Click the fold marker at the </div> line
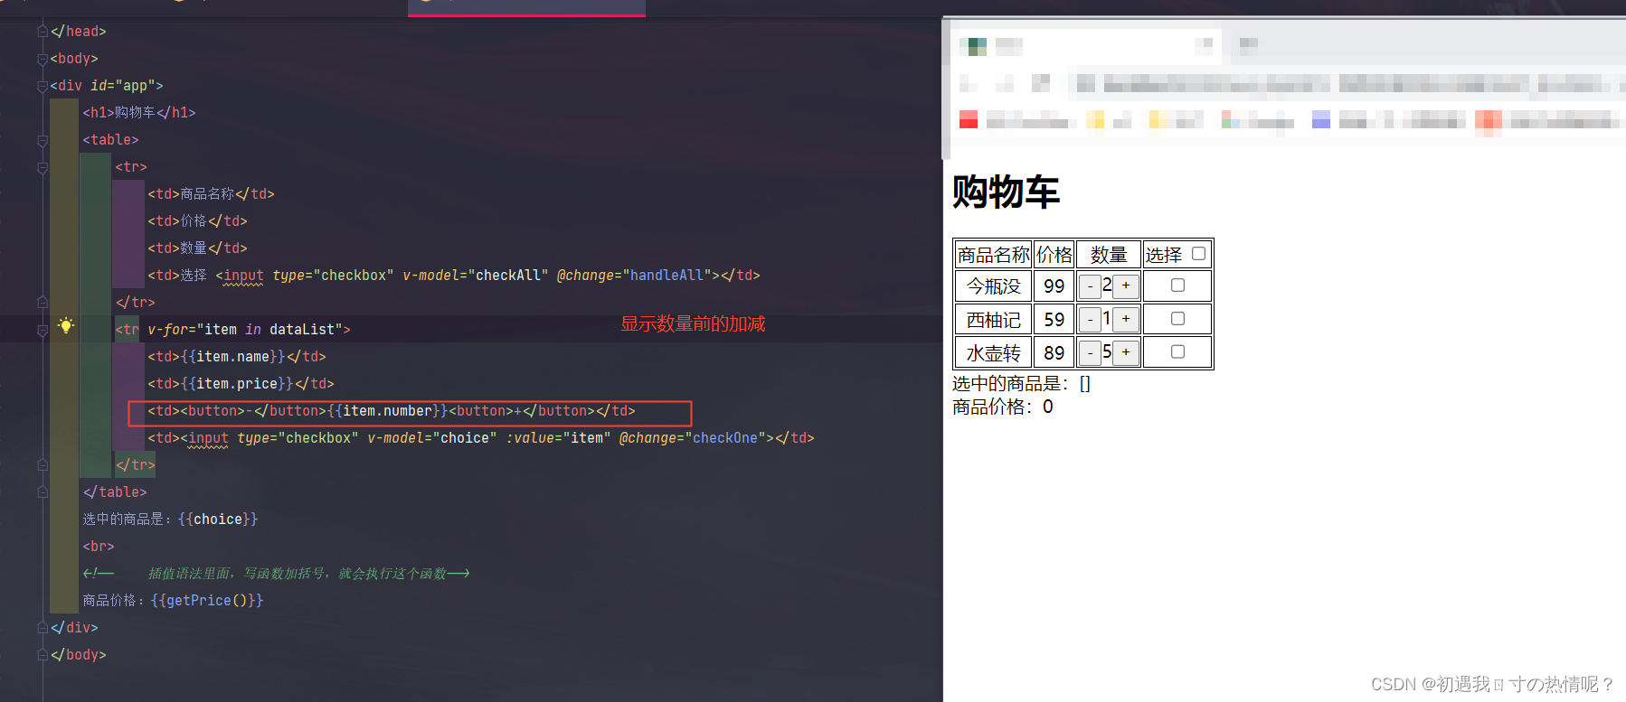This screenshot has height=702, width=1626. click(43, 628)
